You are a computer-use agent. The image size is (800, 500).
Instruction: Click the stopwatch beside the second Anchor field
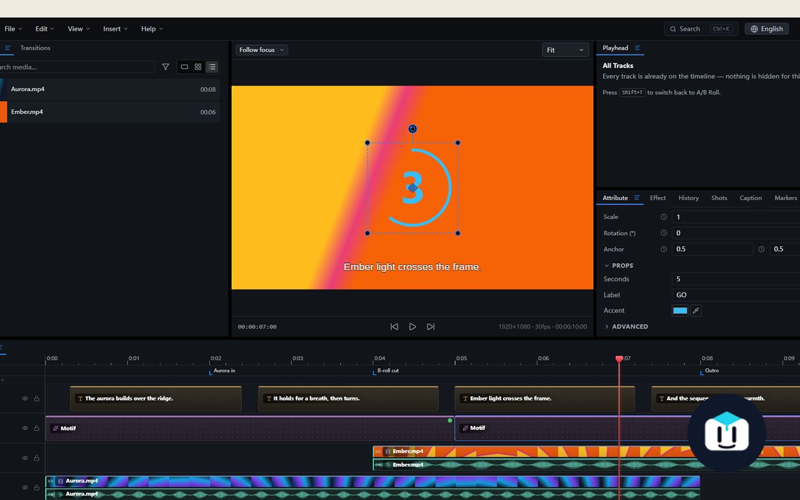click(761, 249)
